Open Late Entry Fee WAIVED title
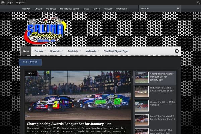This screenshot has width=201, height=134. click(162, 118)
